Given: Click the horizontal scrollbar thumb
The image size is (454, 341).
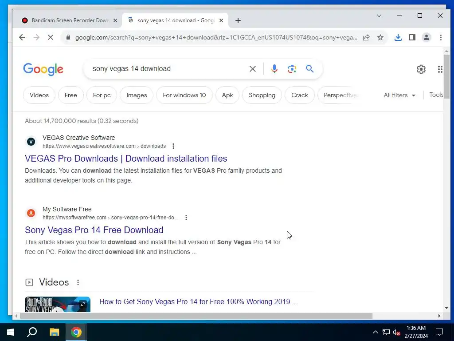Looking at the screenshot, I should pyautogui.click(x=196, y=316).
